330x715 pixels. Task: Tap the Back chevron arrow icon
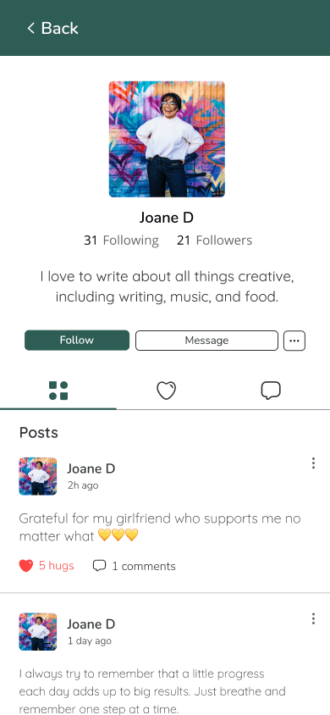(x=31, y=28)
